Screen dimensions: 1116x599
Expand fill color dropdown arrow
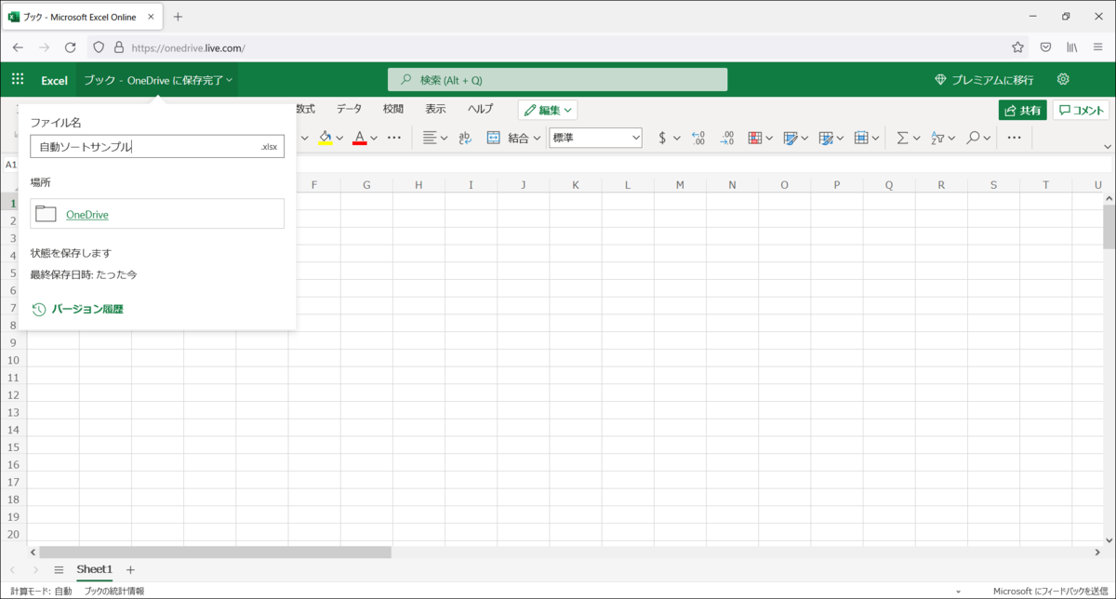[339, 138]
